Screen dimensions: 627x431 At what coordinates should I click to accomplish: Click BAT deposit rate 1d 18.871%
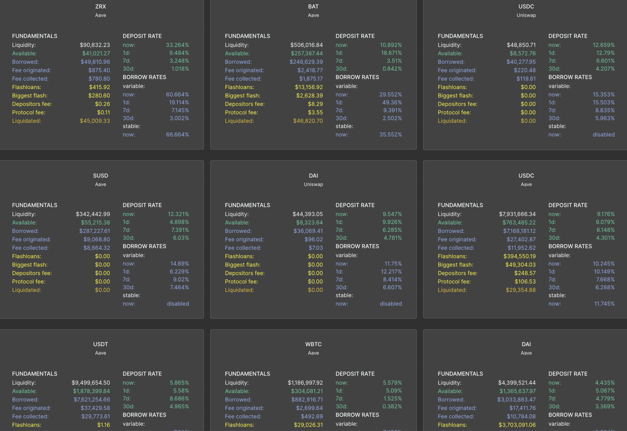(x=392, y=53)
